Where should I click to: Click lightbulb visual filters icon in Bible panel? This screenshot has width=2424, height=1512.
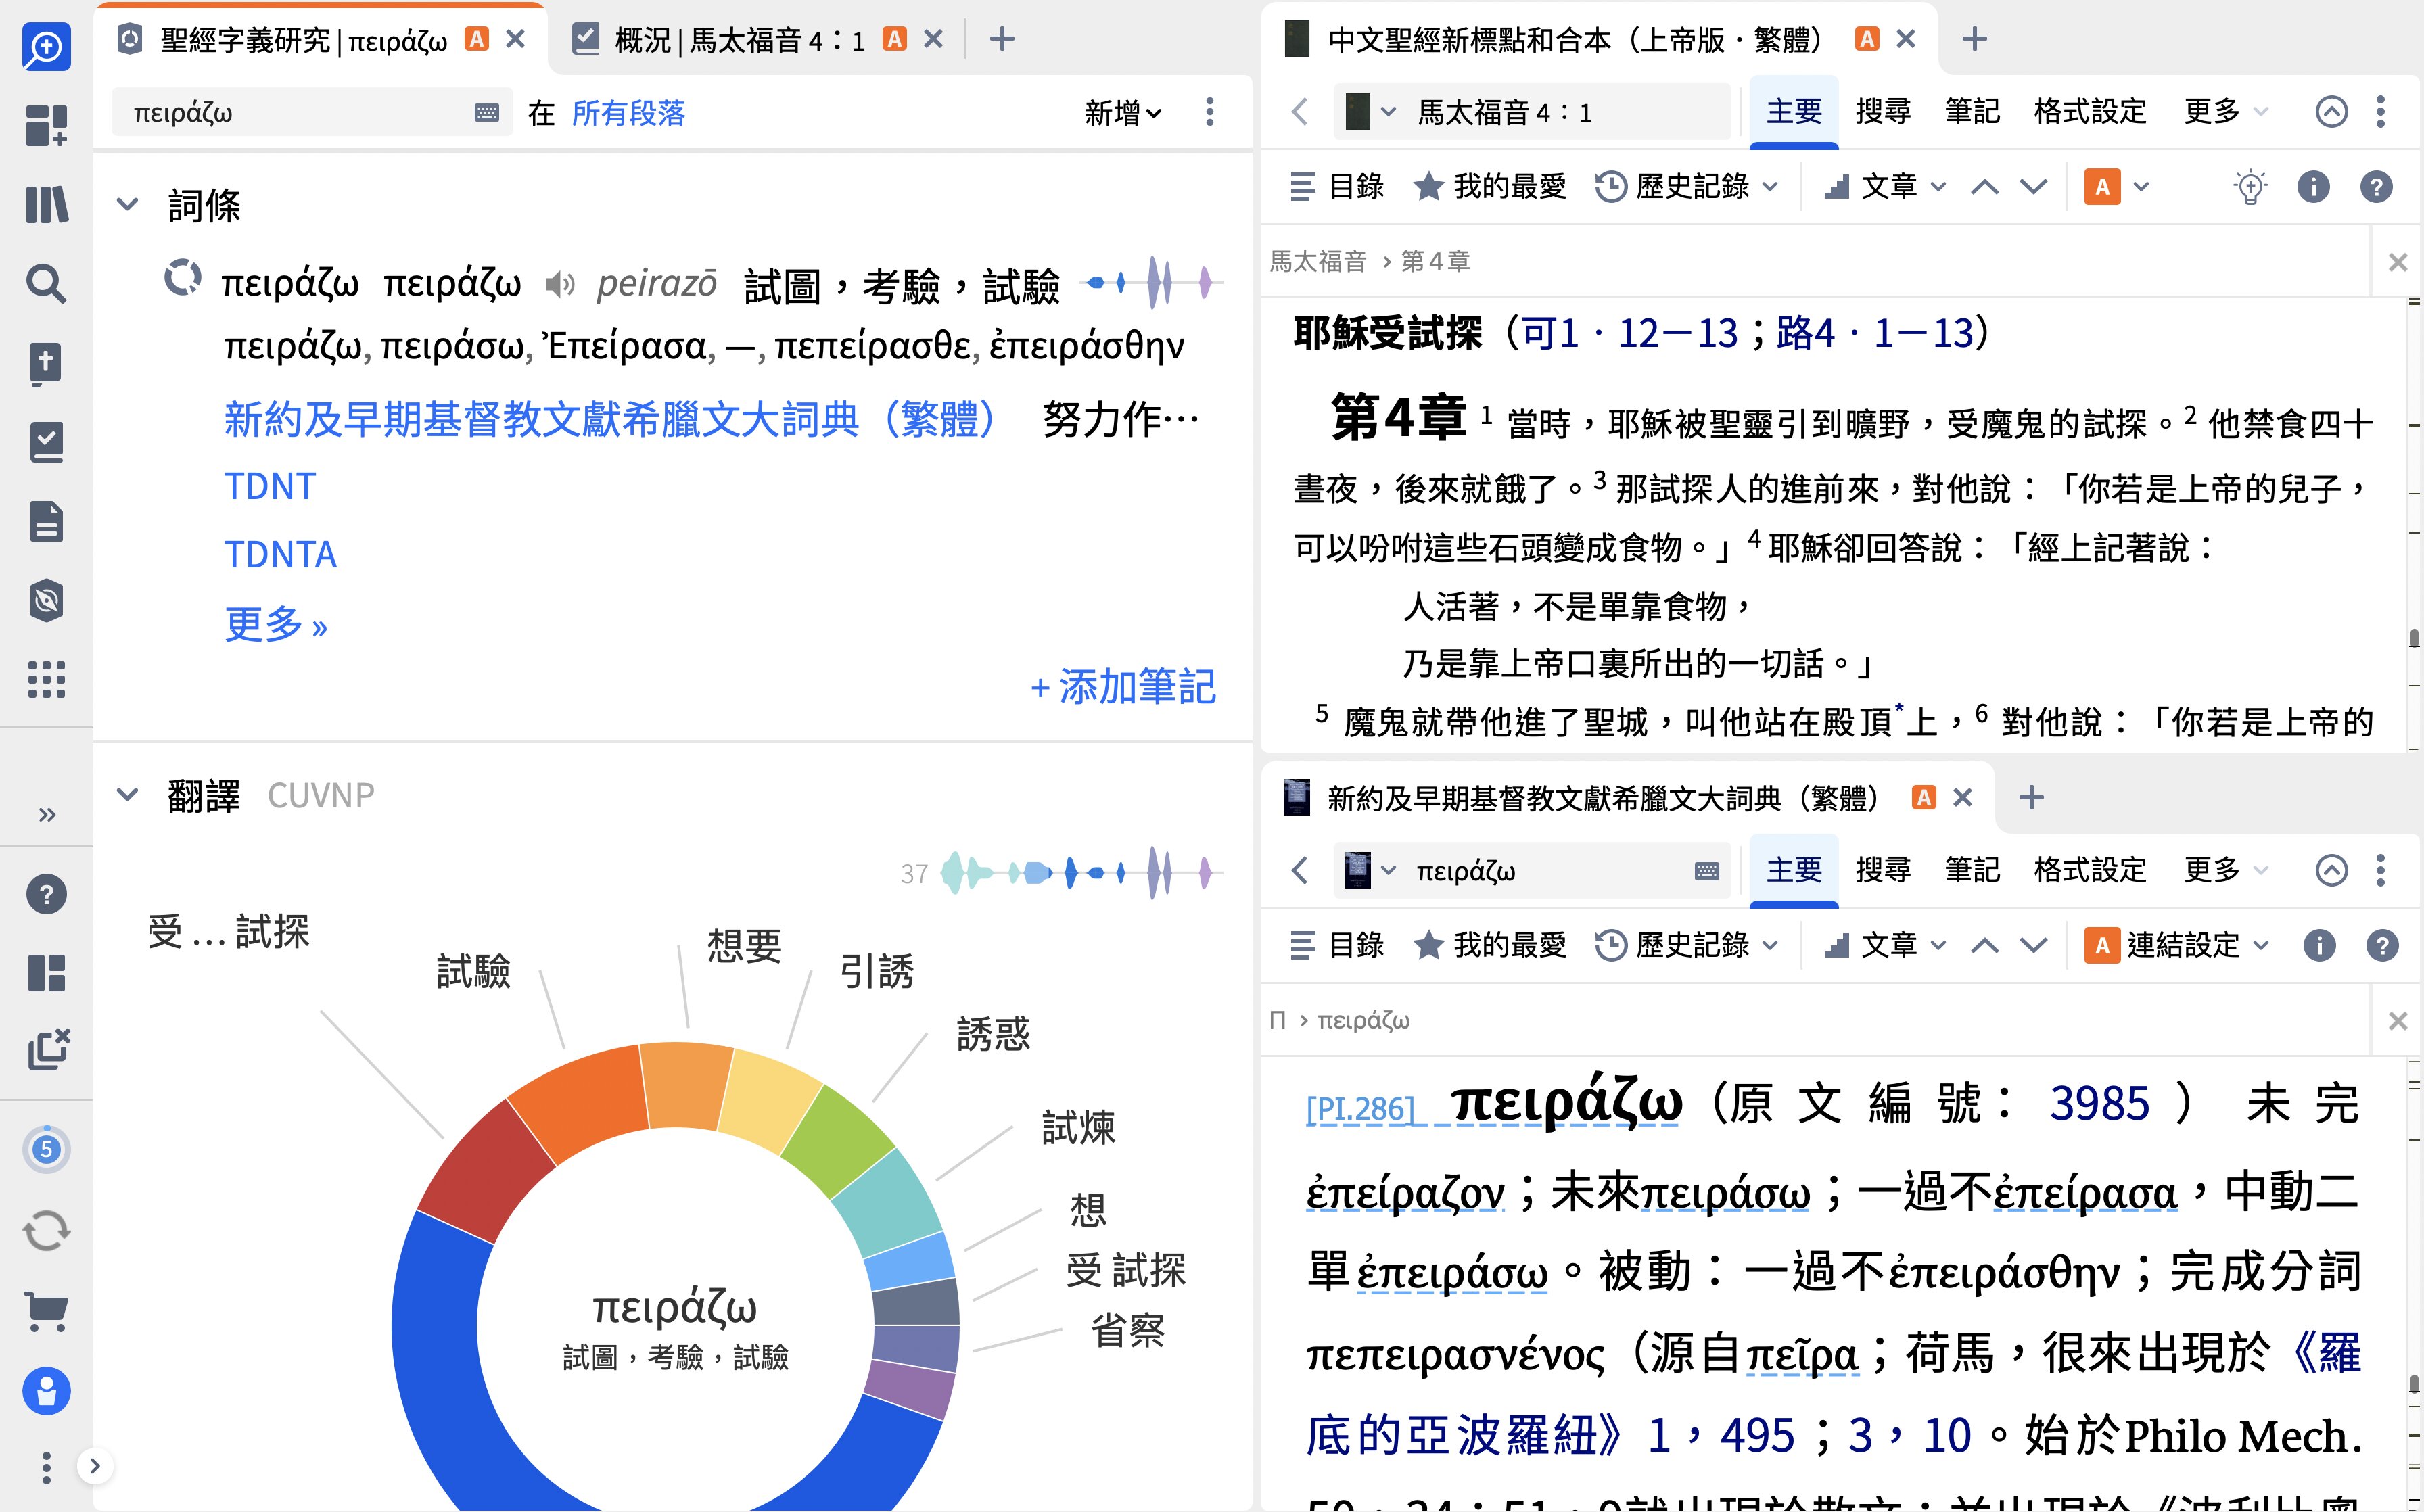(2250, 187)
